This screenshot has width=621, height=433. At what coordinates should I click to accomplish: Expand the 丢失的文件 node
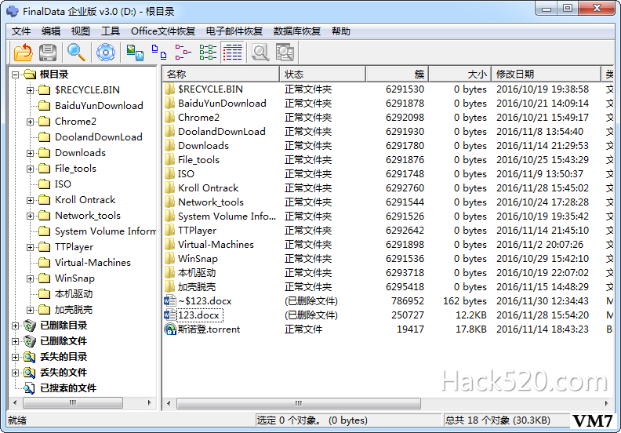pyautogui.click(x=15, y=373)
